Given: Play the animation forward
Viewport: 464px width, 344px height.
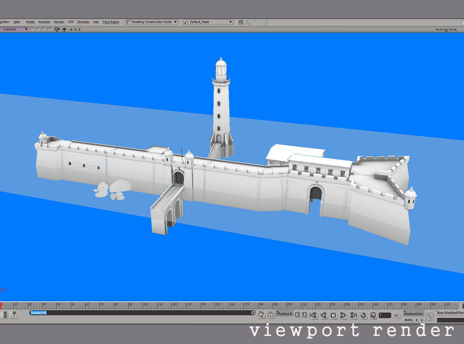Looking at the screenshot, I should [x=343, y=315].
